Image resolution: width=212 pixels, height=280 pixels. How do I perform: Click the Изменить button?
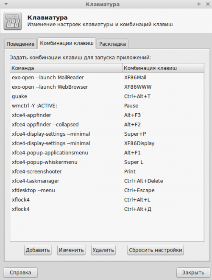[x=71, y=250]
